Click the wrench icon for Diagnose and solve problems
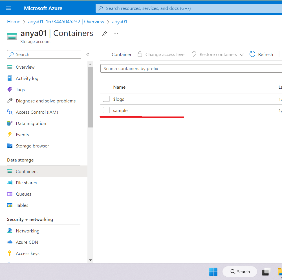 click(10, 101)
